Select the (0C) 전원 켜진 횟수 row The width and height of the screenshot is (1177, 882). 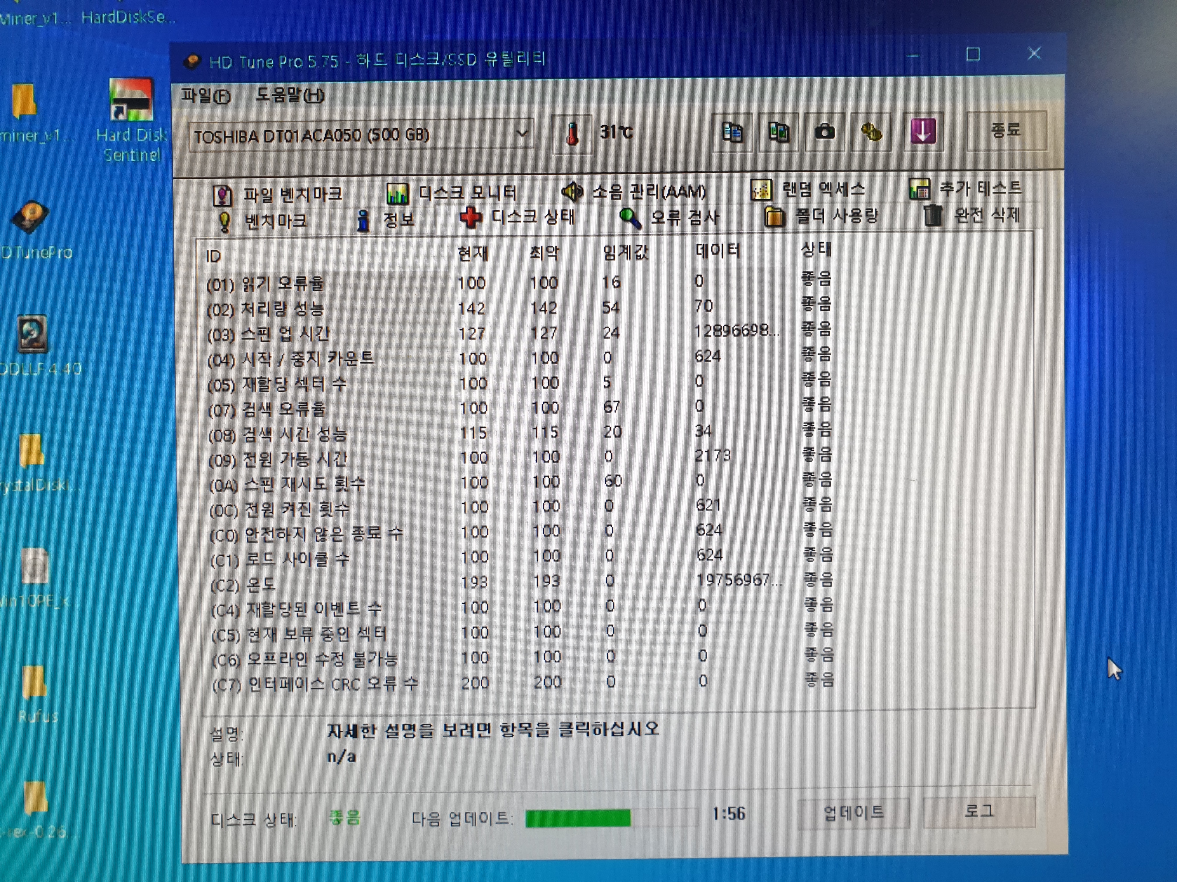521,507
